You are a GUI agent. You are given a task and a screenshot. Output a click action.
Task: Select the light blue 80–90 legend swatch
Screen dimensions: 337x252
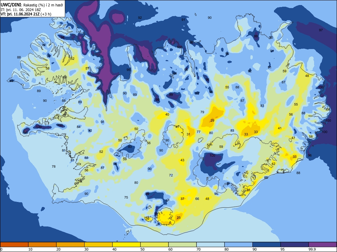(239, 245)
